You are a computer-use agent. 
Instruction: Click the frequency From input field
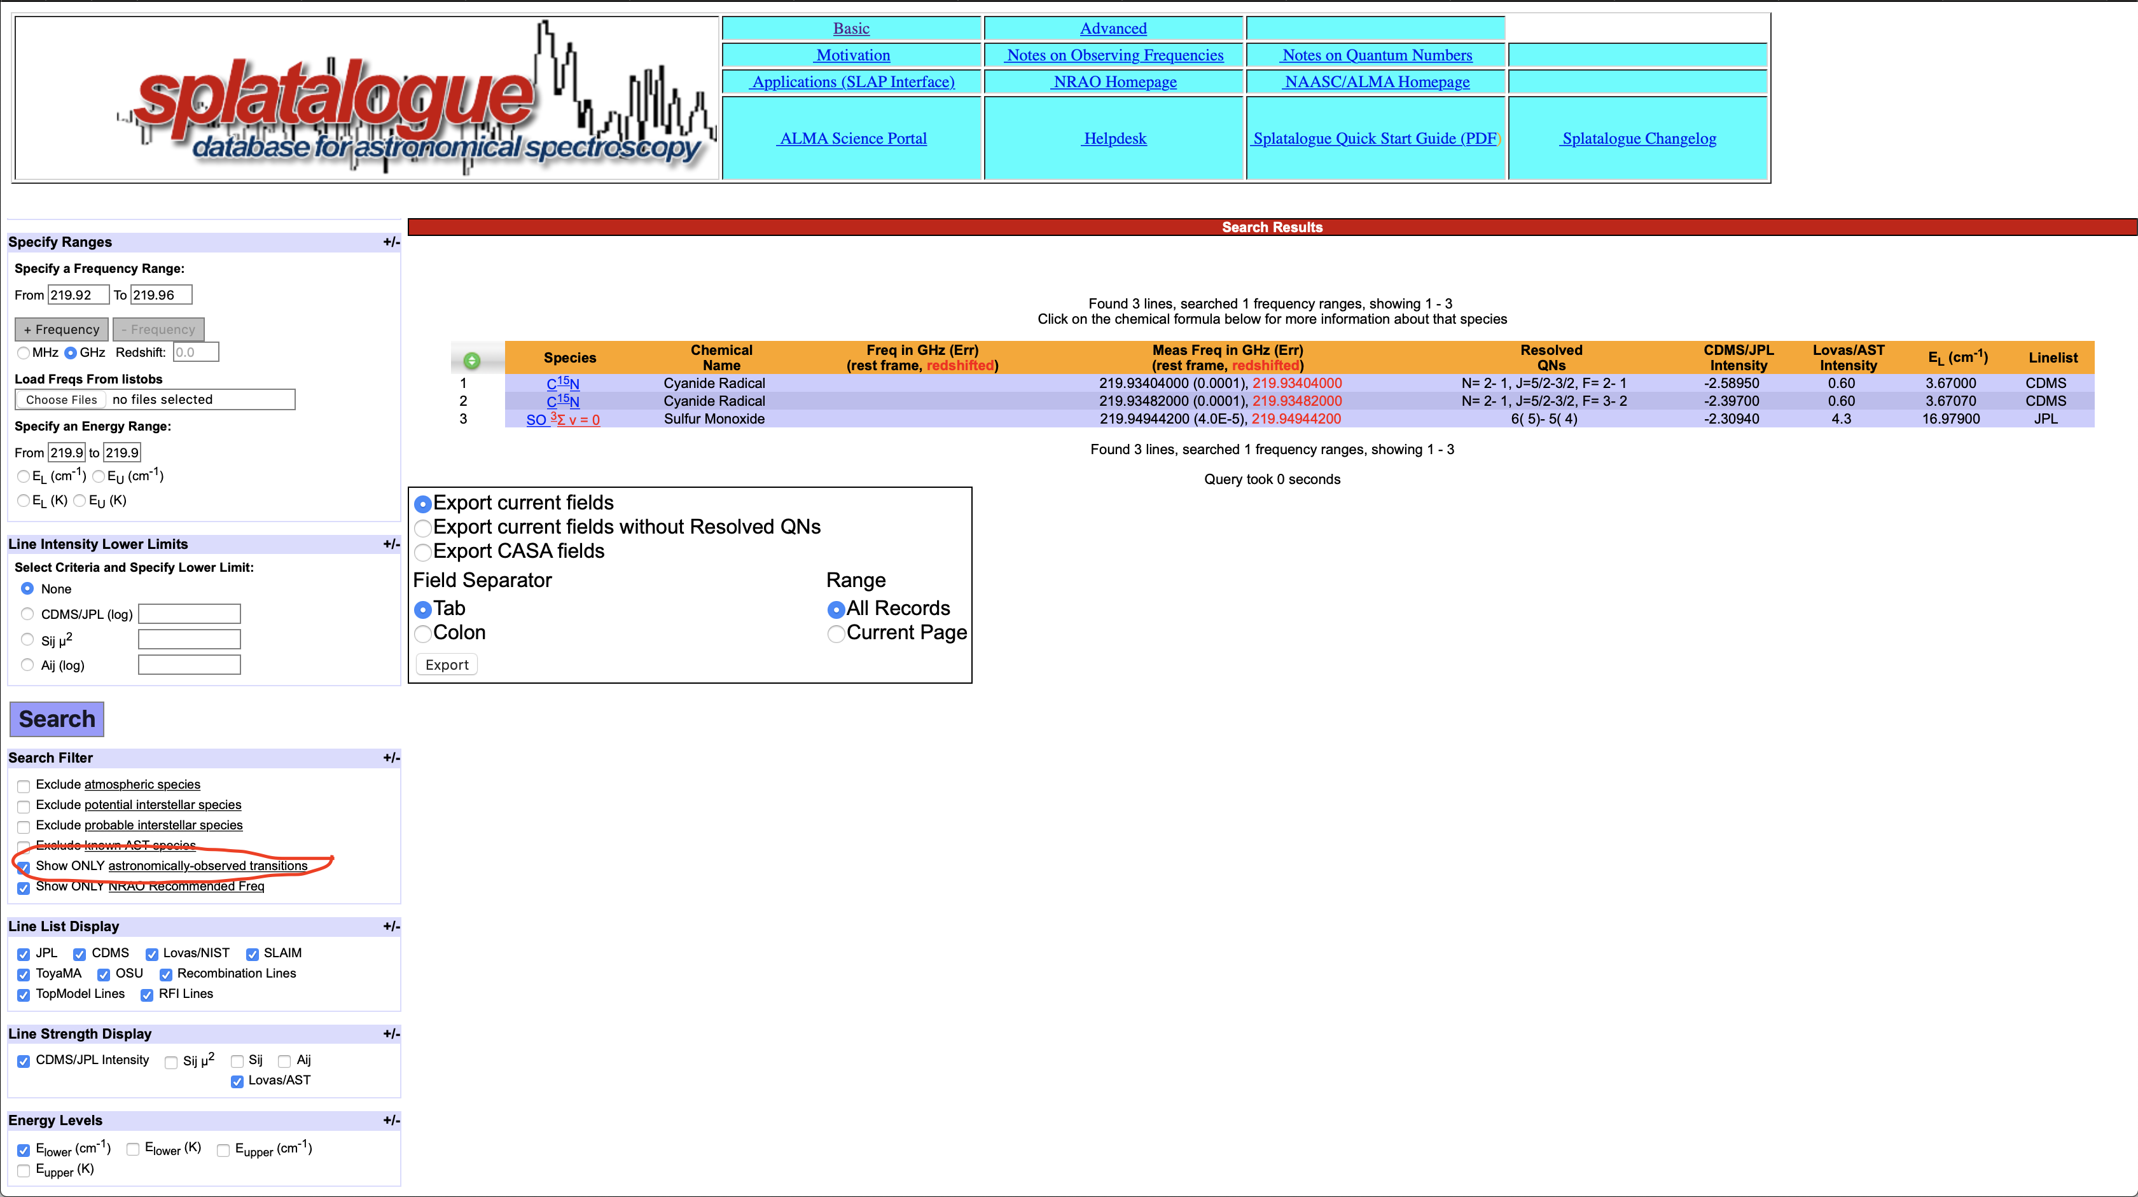[x=78, y=294]
